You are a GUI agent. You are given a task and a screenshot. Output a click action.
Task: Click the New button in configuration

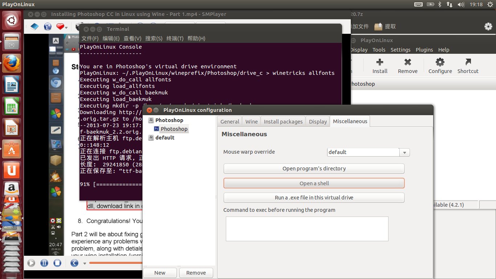click(160, 273)
